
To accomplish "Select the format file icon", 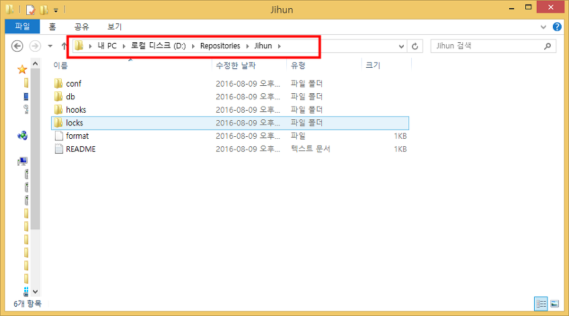I will pos(58,136).
